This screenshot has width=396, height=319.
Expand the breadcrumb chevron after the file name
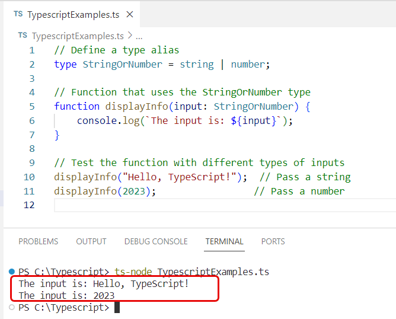click(130, 36)
